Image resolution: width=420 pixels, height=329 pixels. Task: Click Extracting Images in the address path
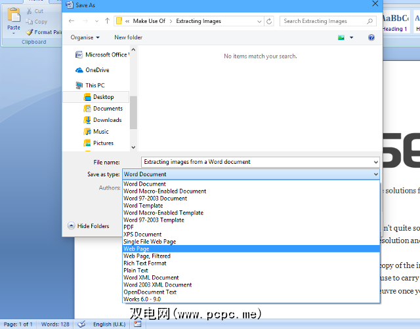[198, 21]
